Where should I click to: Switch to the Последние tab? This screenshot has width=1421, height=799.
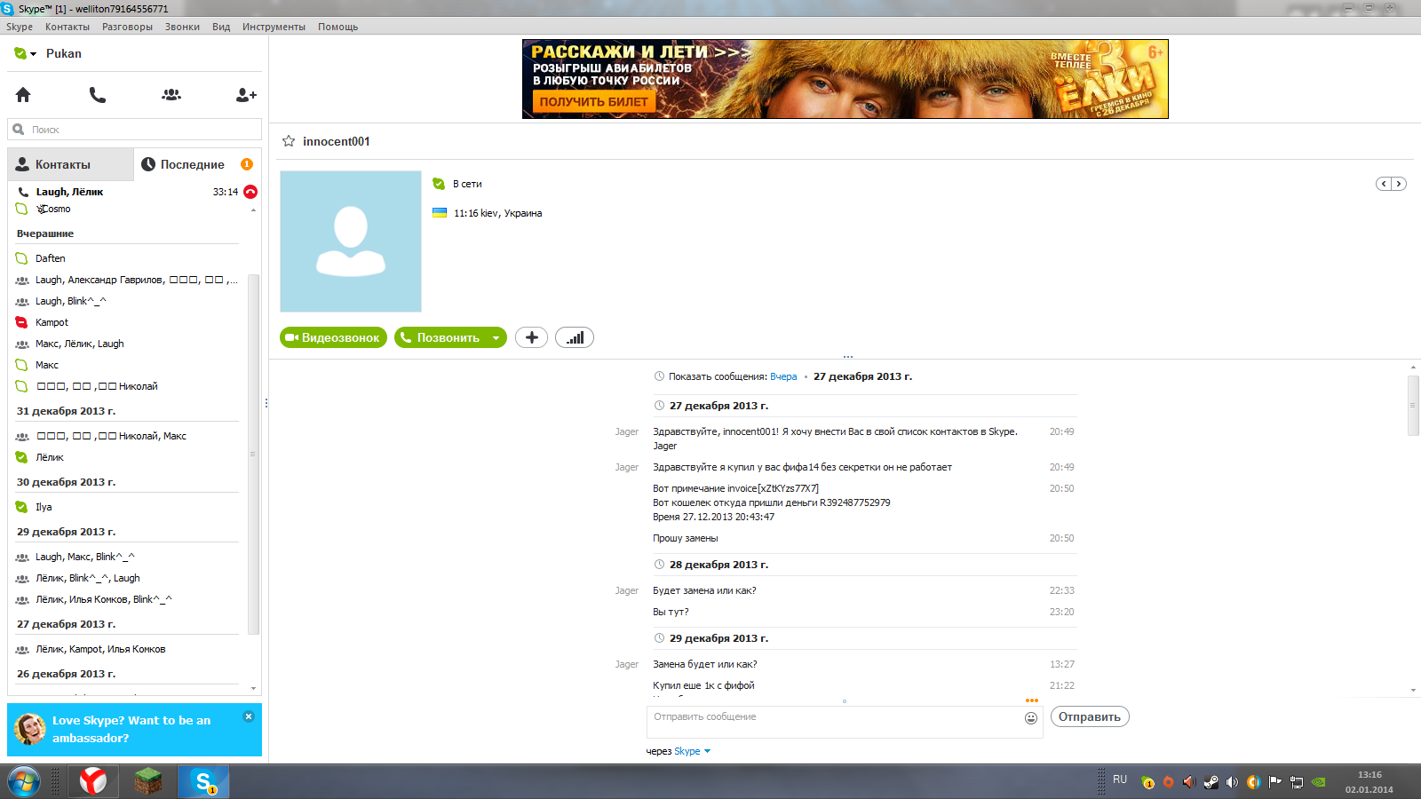click(x=197, y=164)
